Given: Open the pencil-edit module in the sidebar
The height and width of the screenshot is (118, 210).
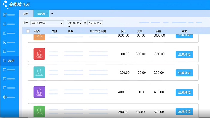Looking at the screenshot, I should pos(5,15).
